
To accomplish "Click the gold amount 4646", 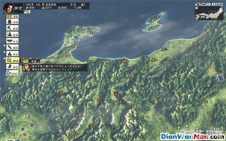I will click(31, 8).
